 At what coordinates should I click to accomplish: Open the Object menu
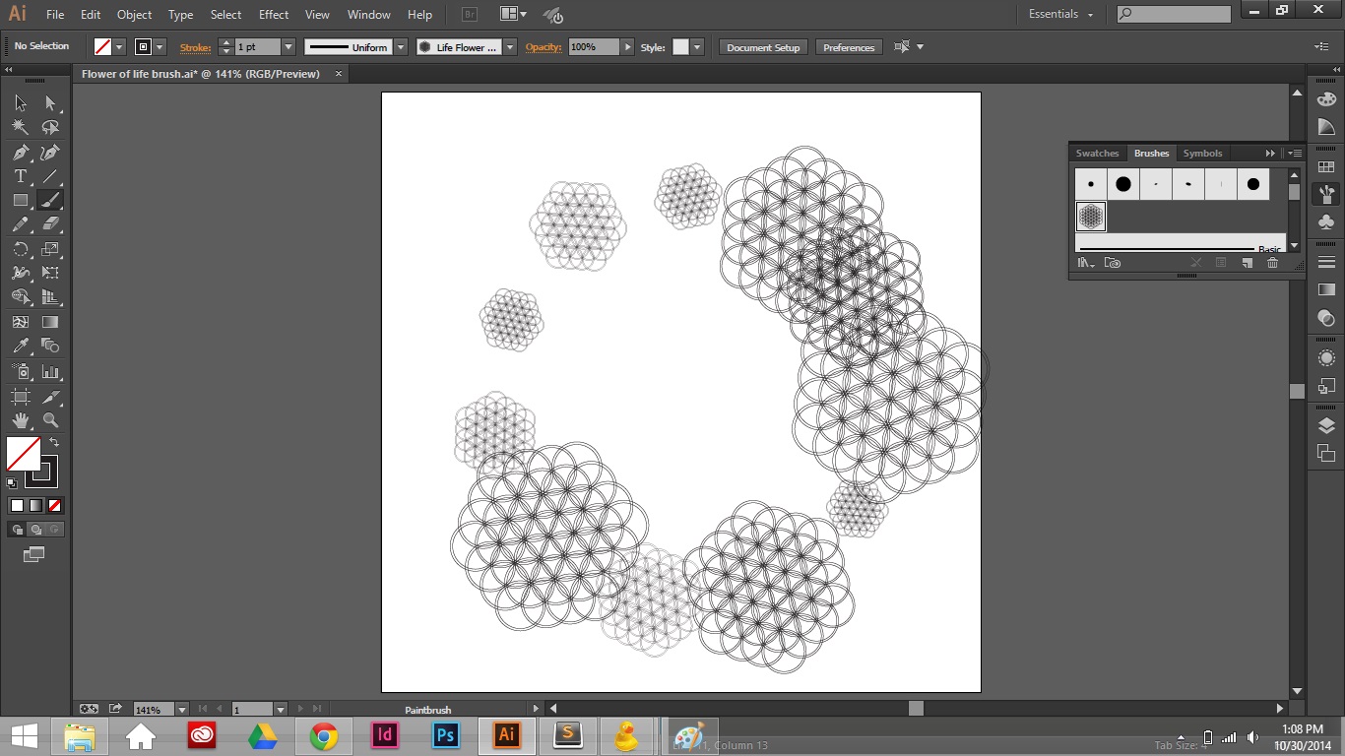click(134, 14)
